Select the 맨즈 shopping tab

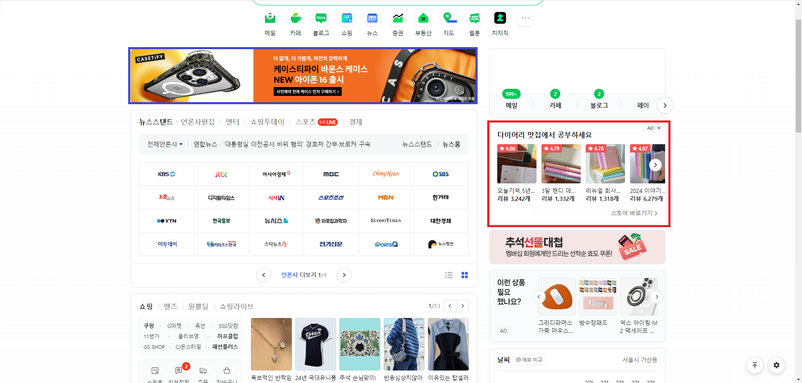(x=170, y=306)
